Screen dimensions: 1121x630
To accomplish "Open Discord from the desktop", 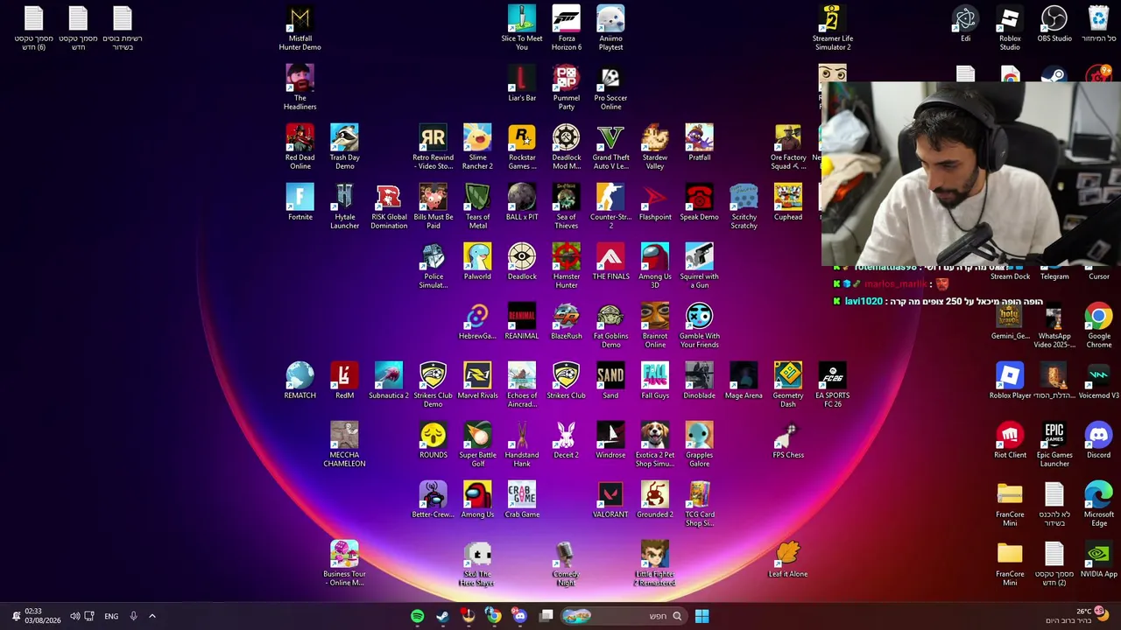I will 1098,440.
